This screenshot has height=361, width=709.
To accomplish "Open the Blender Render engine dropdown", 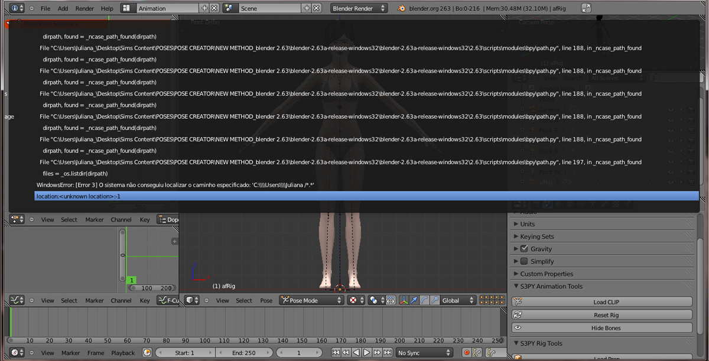I will coord(357,8).
